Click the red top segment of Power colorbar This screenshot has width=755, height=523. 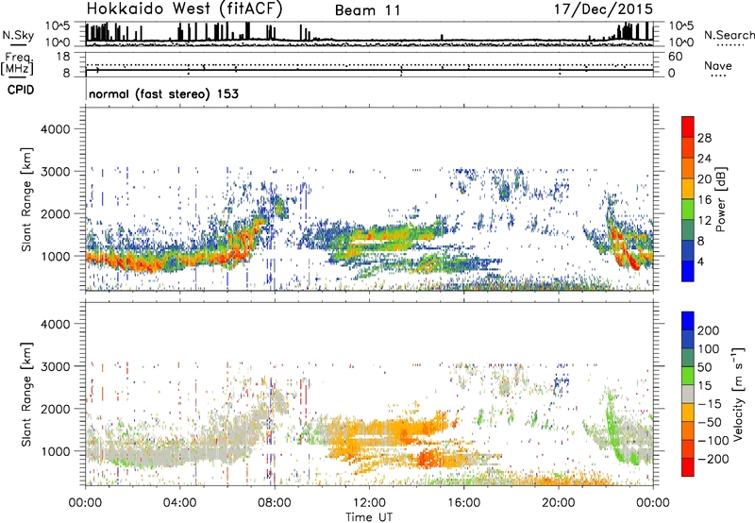(688, 127)
